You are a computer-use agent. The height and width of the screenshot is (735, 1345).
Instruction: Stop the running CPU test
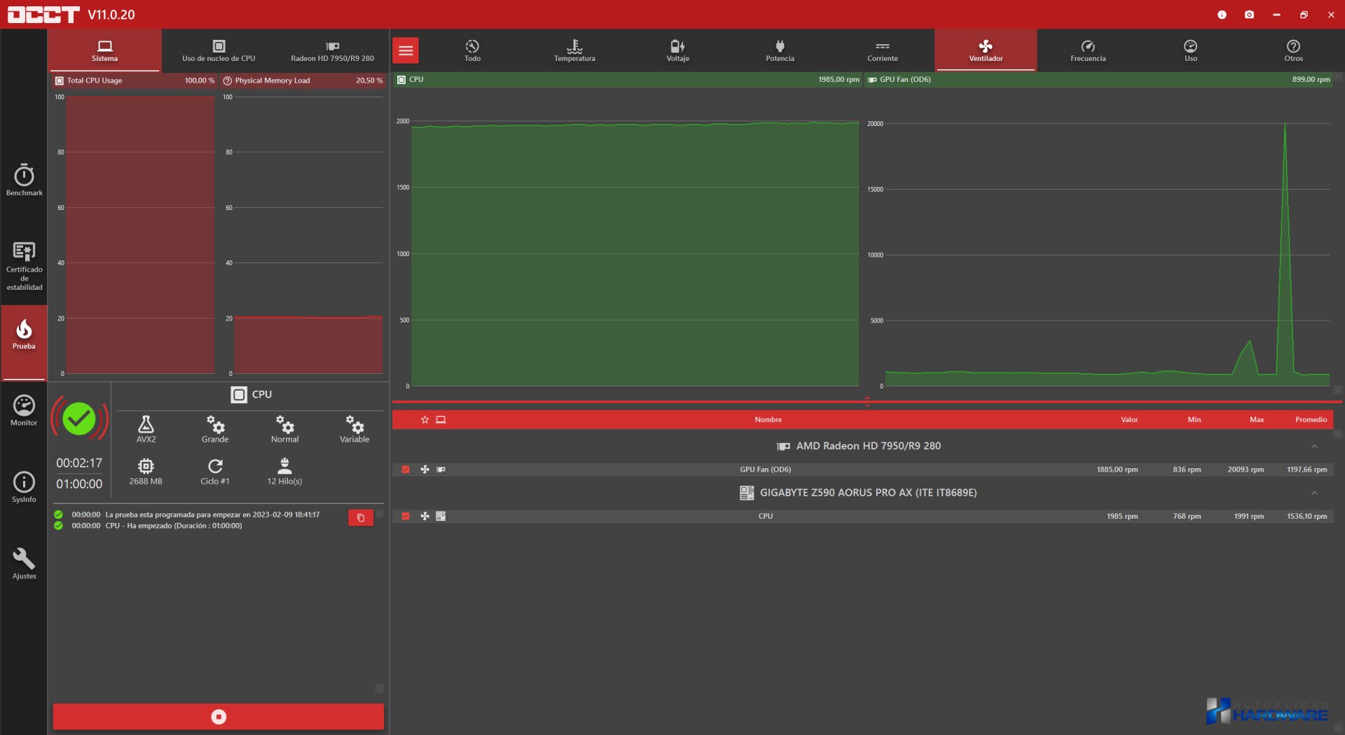pyautogui.click(x=219, y=717)
